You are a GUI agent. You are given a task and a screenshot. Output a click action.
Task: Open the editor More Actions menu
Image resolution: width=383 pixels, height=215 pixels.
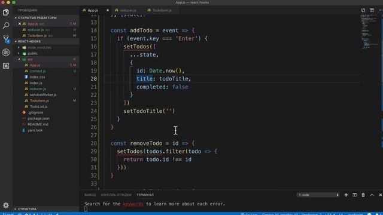381,10
